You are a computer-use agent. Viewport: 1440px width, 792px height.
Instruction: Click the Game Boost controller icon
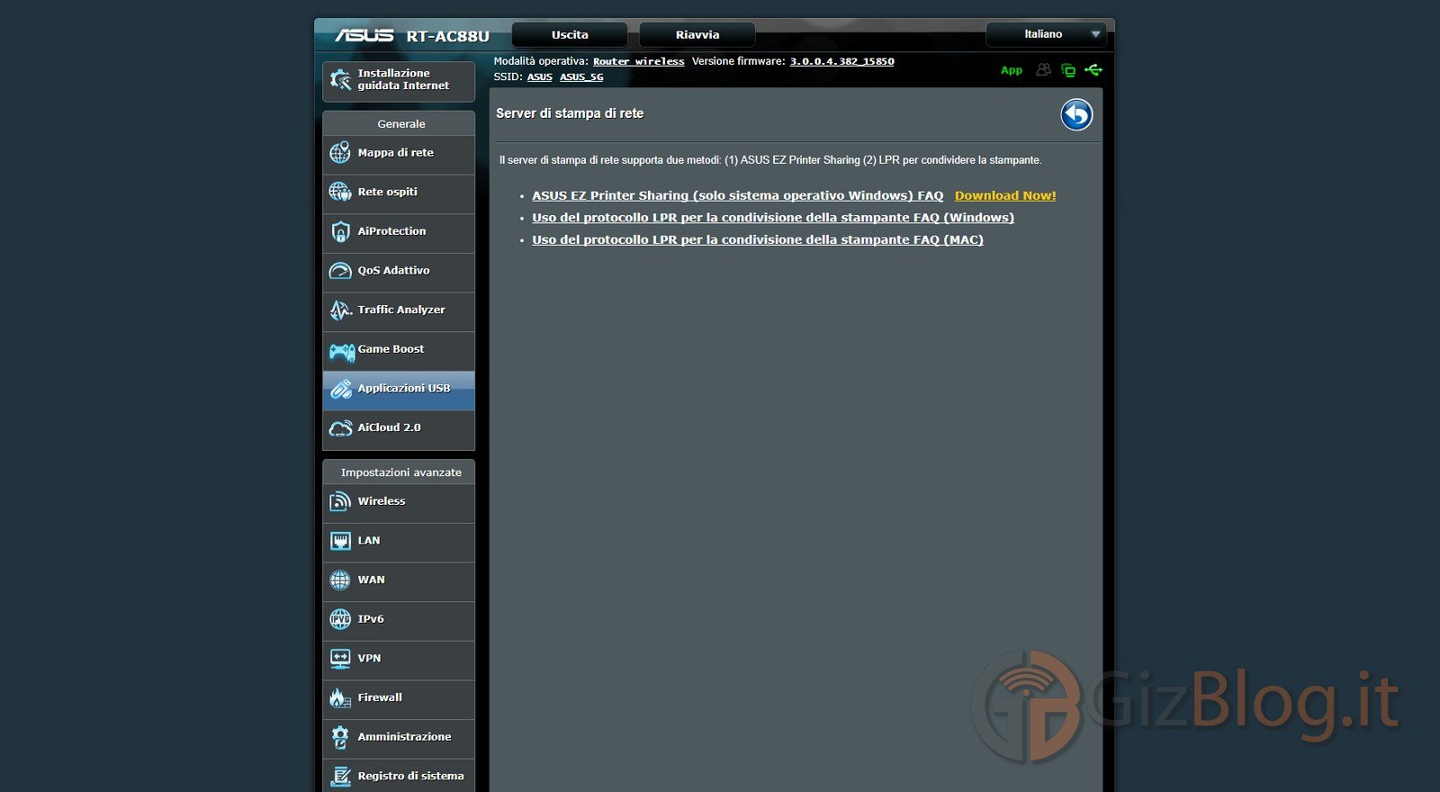tap(341, 351)
